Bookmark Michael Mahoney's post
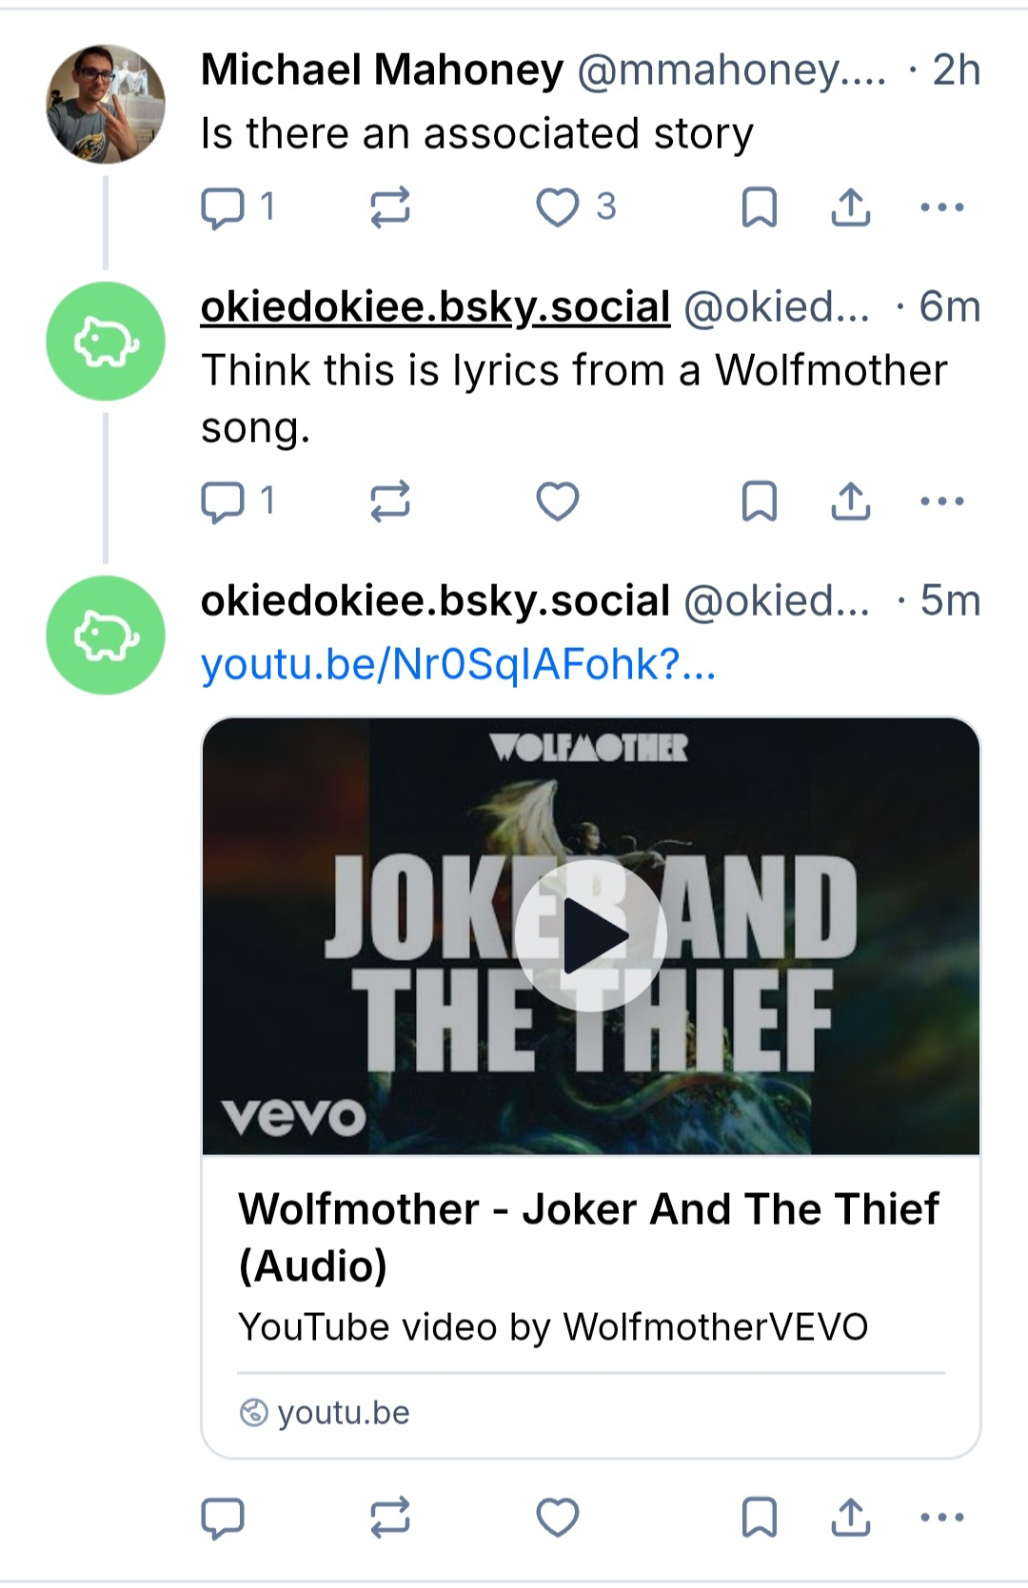Screen dimensions: 1028x1588 click(x=759, y=207)
